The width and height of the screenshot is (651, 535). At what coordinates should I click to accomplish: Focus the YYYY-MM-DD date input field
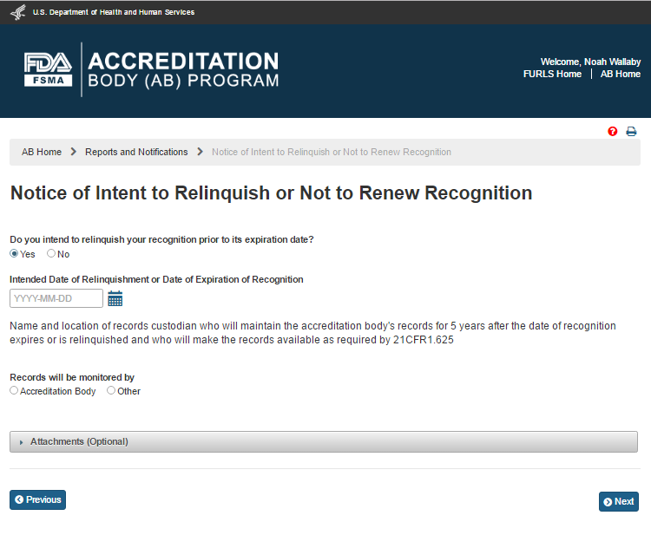pyautogui.click(x=56, y=298)
